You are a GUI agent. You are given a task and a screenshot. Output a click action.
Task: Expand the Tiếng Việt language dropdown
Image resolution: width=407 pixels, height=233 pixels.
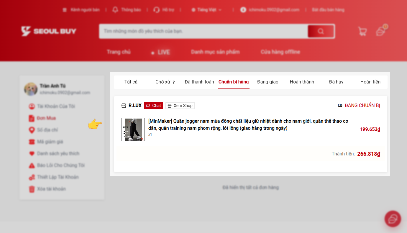click(206, 10)
